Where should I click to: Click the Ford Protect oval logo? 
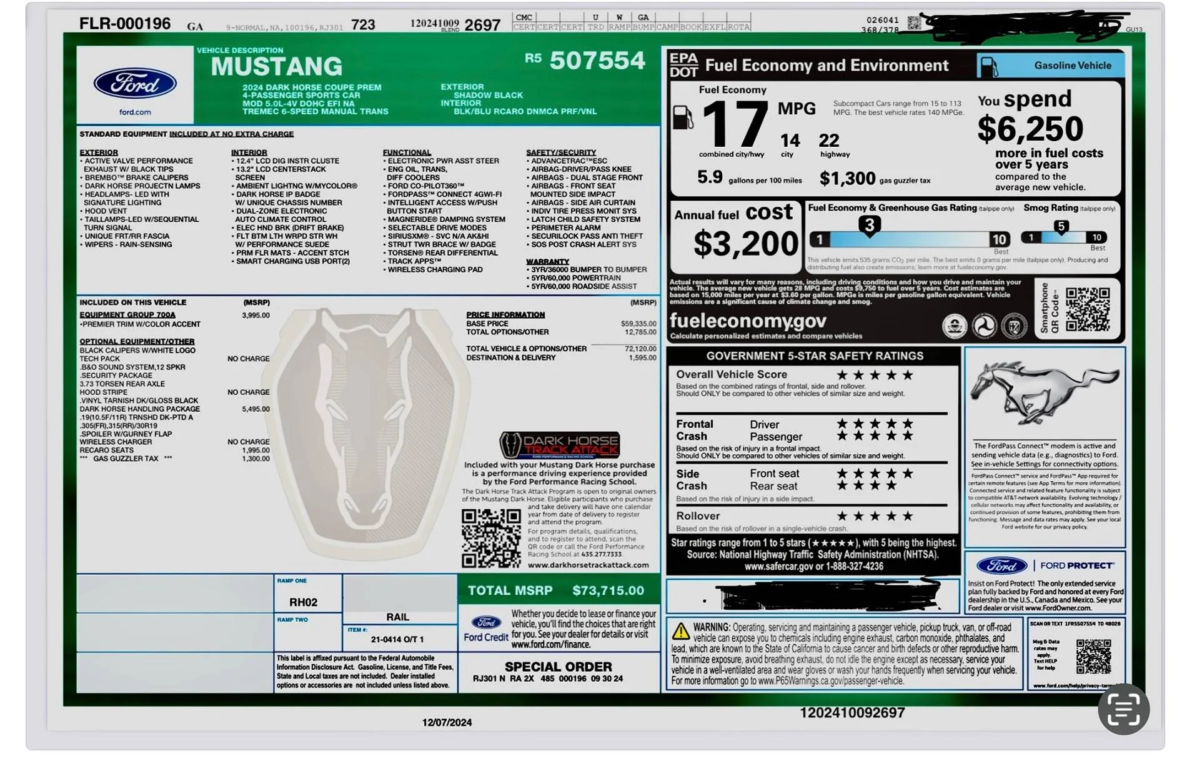[1001, 565]
